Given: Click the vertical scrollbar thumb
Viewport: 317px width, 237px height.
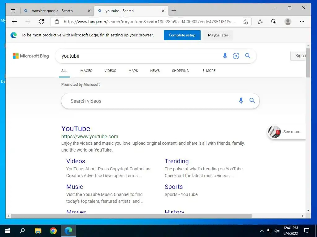Looking at the screenshot, I should [x=308, y=62].
